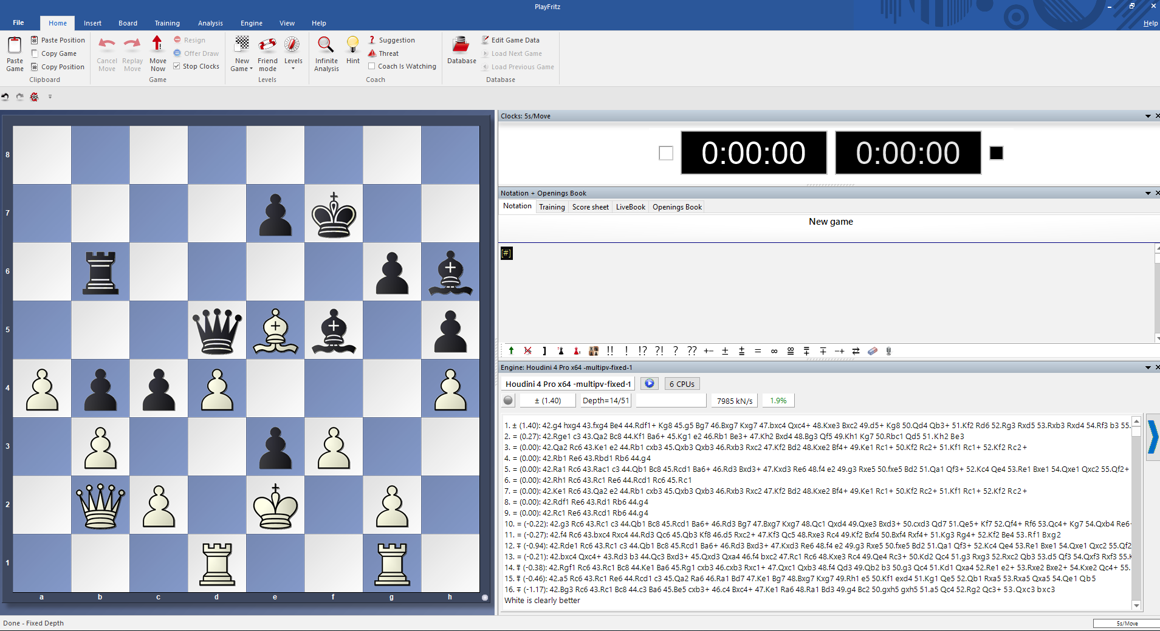Click engine line 1 with evaluation 1.40

[817, 425]
